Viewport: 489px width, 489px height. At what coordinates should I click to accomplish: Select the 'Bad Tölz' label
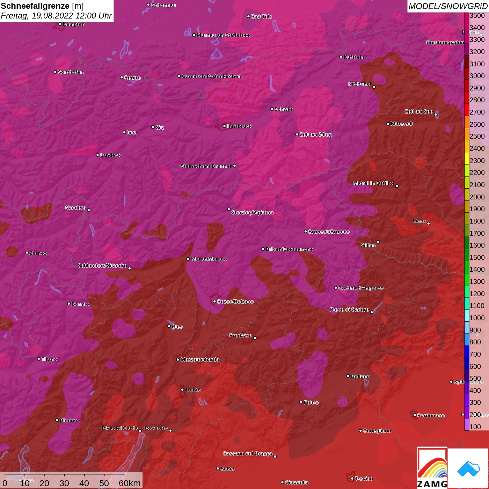point(261,16)
